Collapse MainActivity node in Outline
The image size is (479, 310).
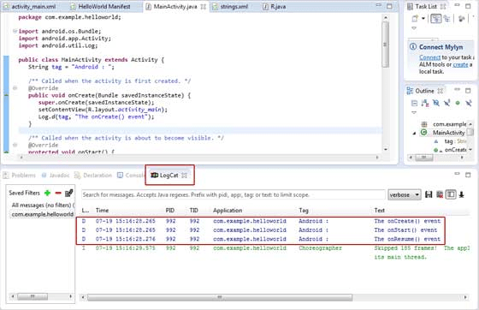(x=414, y=133)
